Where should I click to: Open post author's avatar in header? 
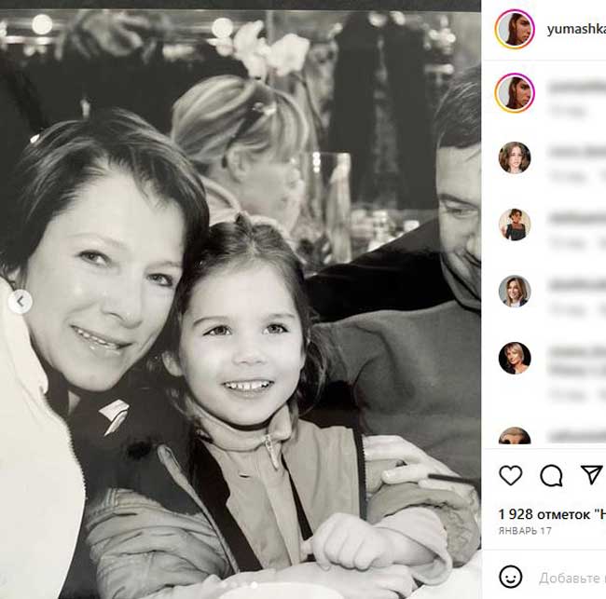coord(514,29)
